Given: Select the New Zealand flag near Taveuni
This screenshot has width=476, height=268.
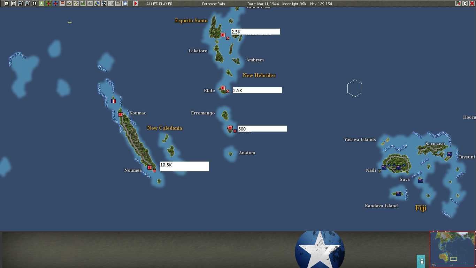Looking at the screenshot, I should (x=450, y=154).
